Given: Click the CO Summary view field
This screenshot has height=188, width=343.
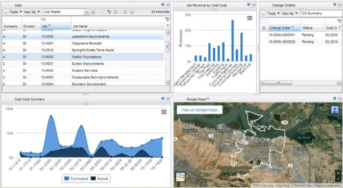Looking at the screenshot, I should click(x=321, y=13).
